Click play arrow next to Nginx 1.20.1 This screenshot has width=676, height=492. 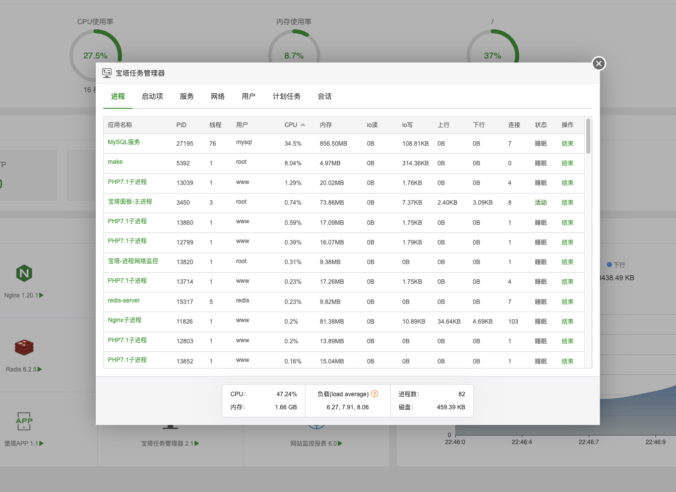click(41, 295)
